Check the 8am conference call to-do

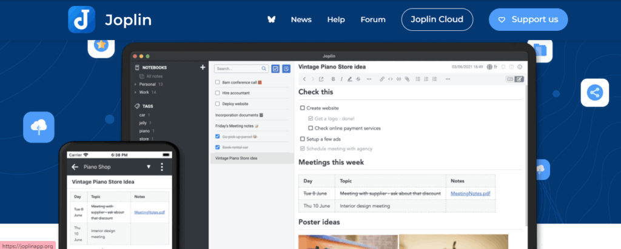click(218, 82)
